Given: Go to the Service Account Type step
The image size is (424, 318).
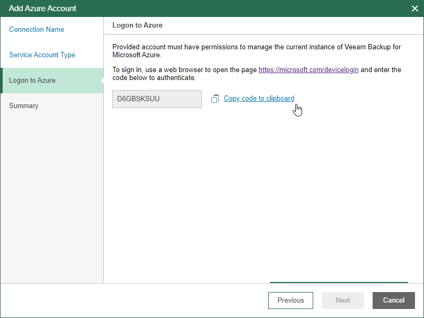Looking at the screenshot, I should tap(42, 55).
